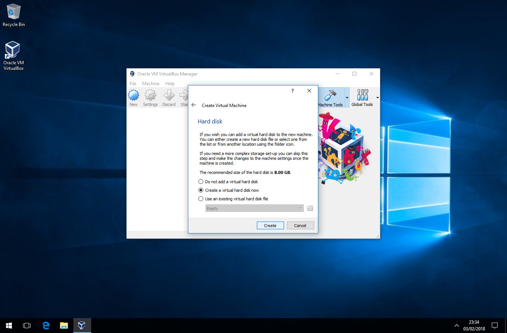Expand the Global Tools dropdown arrow

point(377,98)
